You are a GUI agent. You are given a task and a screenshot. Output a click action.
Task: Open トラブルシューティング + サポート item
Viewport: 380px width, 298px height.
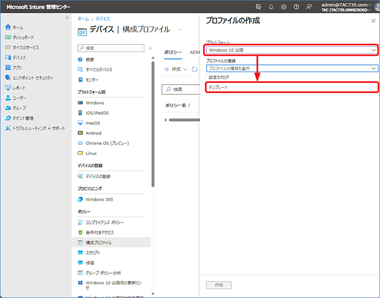click(x=35, y=128)
